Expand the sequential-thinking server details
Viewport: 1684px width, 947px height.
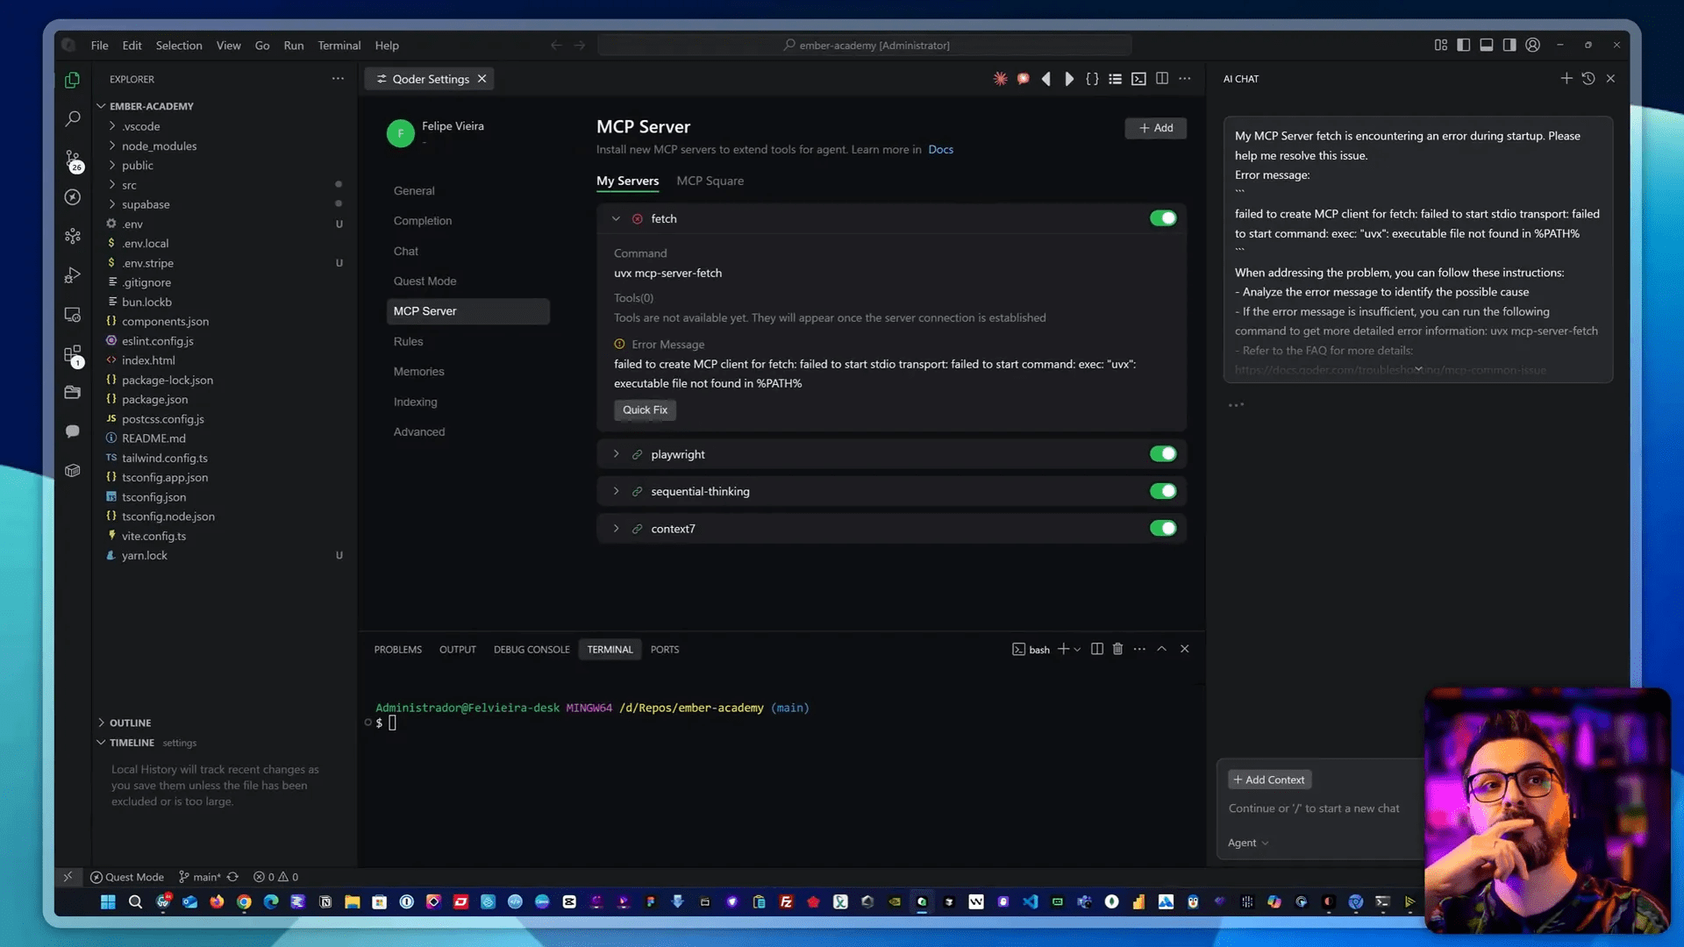[616, 491]
